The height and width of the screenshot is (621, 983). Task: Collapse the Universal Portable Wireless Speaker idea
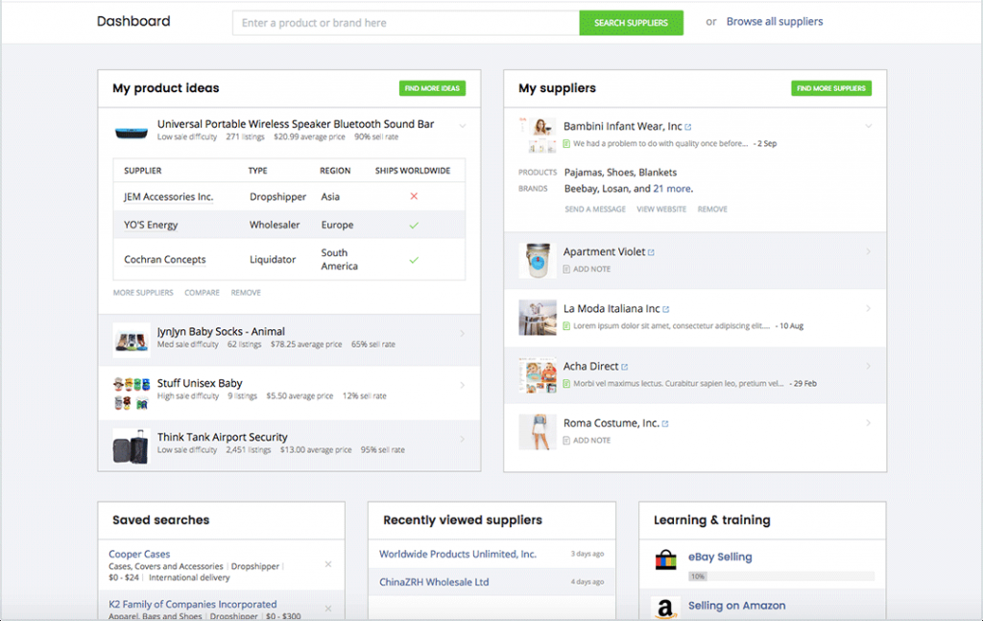[462, 126]
